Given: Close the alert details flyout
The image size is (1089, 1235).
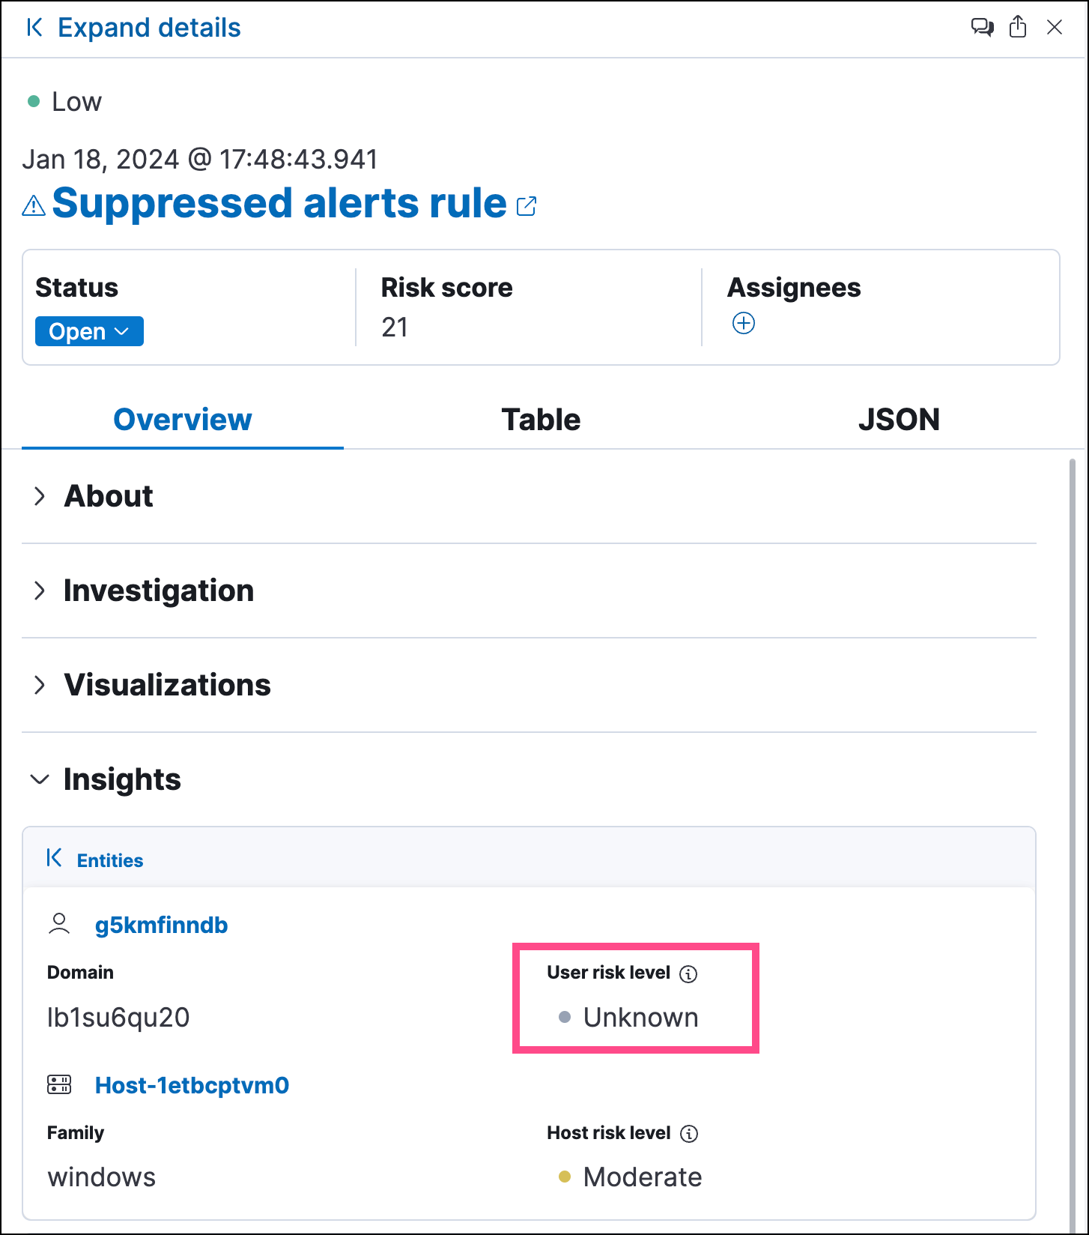Looking at the screenshot, I should (x=1054, y=28).
